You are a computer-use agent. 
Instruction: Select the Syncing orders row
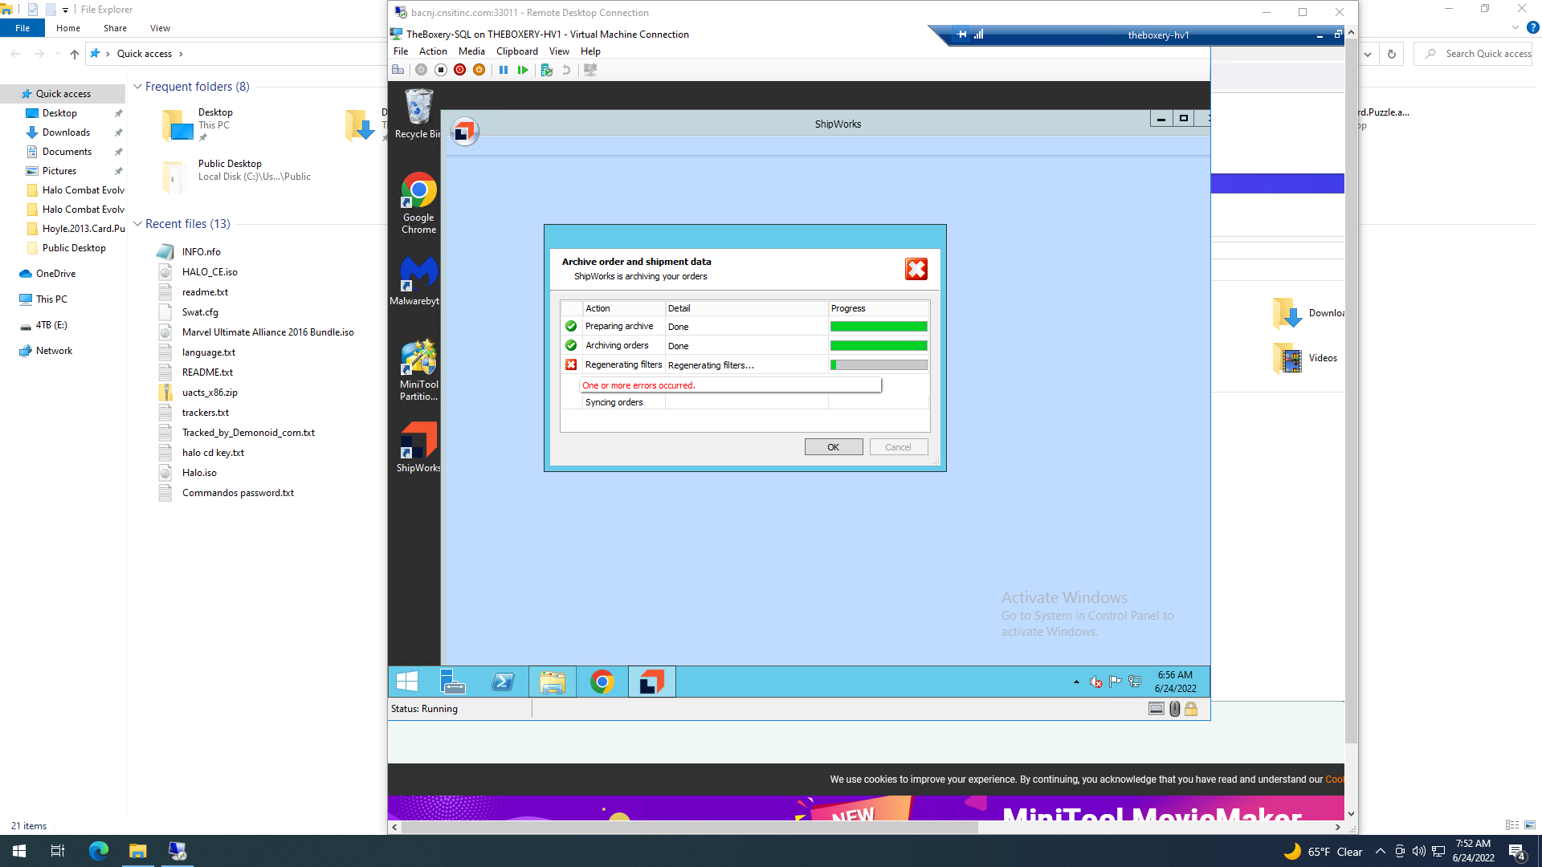point(744,402)
